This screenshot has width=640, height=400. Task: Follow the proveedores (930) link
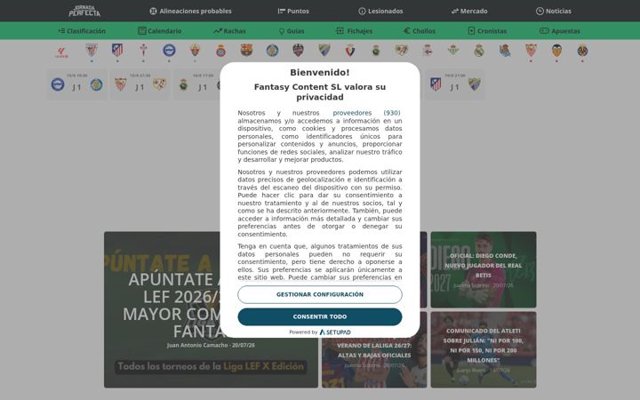[366, 113]
